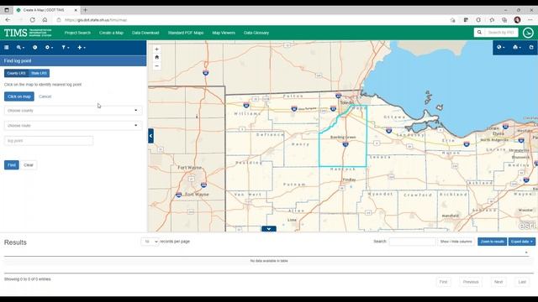Click the Find button
Image resolution: width=538 pixels, height=302 pixels.
pyautogui.click(x=11, y=165)
